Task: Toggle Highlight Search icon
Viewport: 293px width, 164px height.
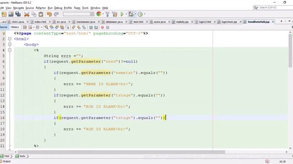Action: [62, 27]
